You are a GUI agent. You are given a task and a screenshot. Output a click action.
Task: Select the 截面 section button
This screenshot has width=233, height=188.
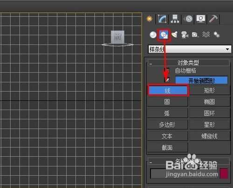tap(167, 148)
